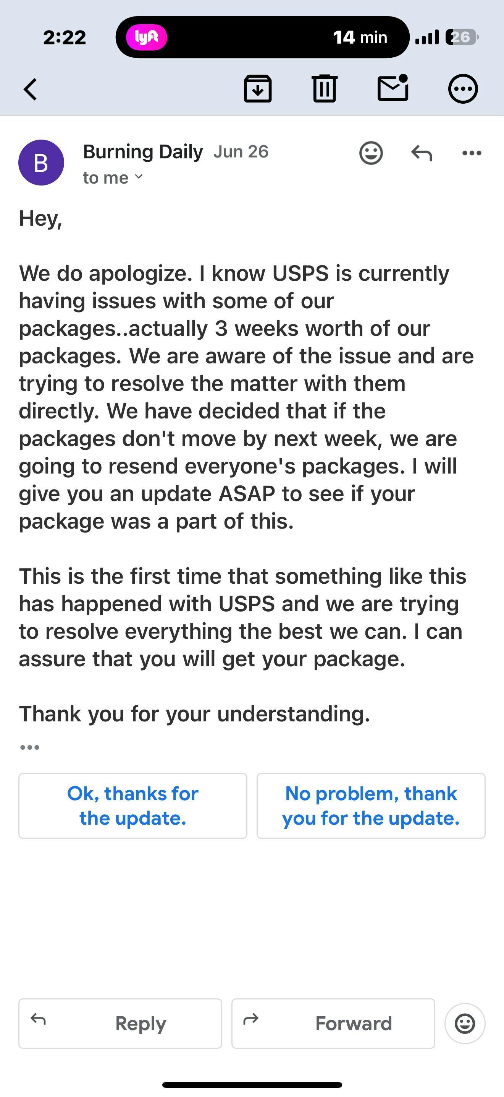Image resolution: width=504 pixels, height=1097 pixels.
Task: Expand recipient details next to 'to me'
Action: (139, 176)
